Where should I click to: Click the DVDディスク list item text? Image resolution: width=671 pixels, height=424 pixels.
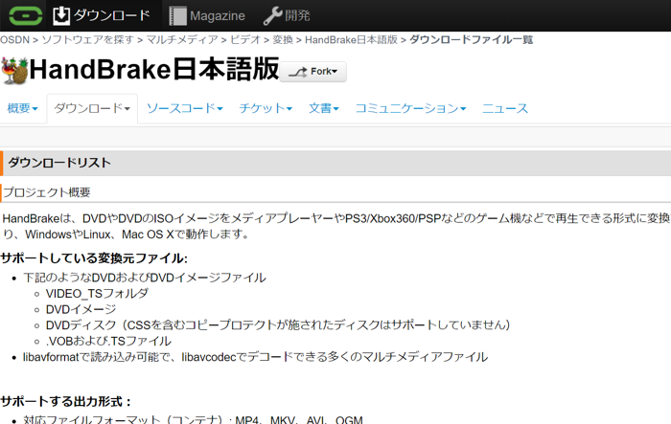(278, 325)
